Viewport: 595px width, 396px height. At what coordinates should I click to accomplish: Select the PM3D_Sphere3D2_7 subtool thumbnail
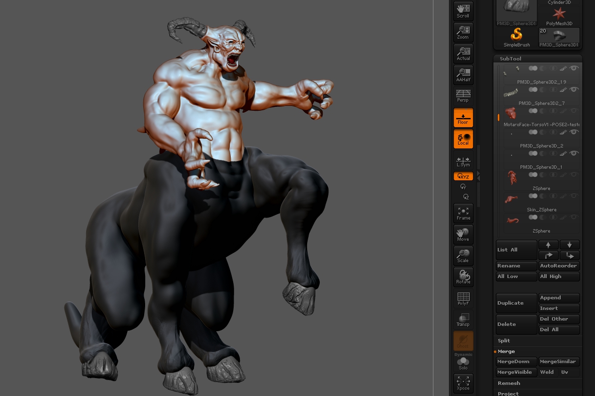click(510, 93)
